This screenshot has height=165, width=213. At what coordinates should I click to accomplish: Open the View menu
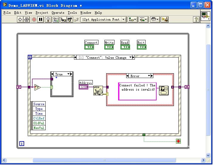click(28, 13)
